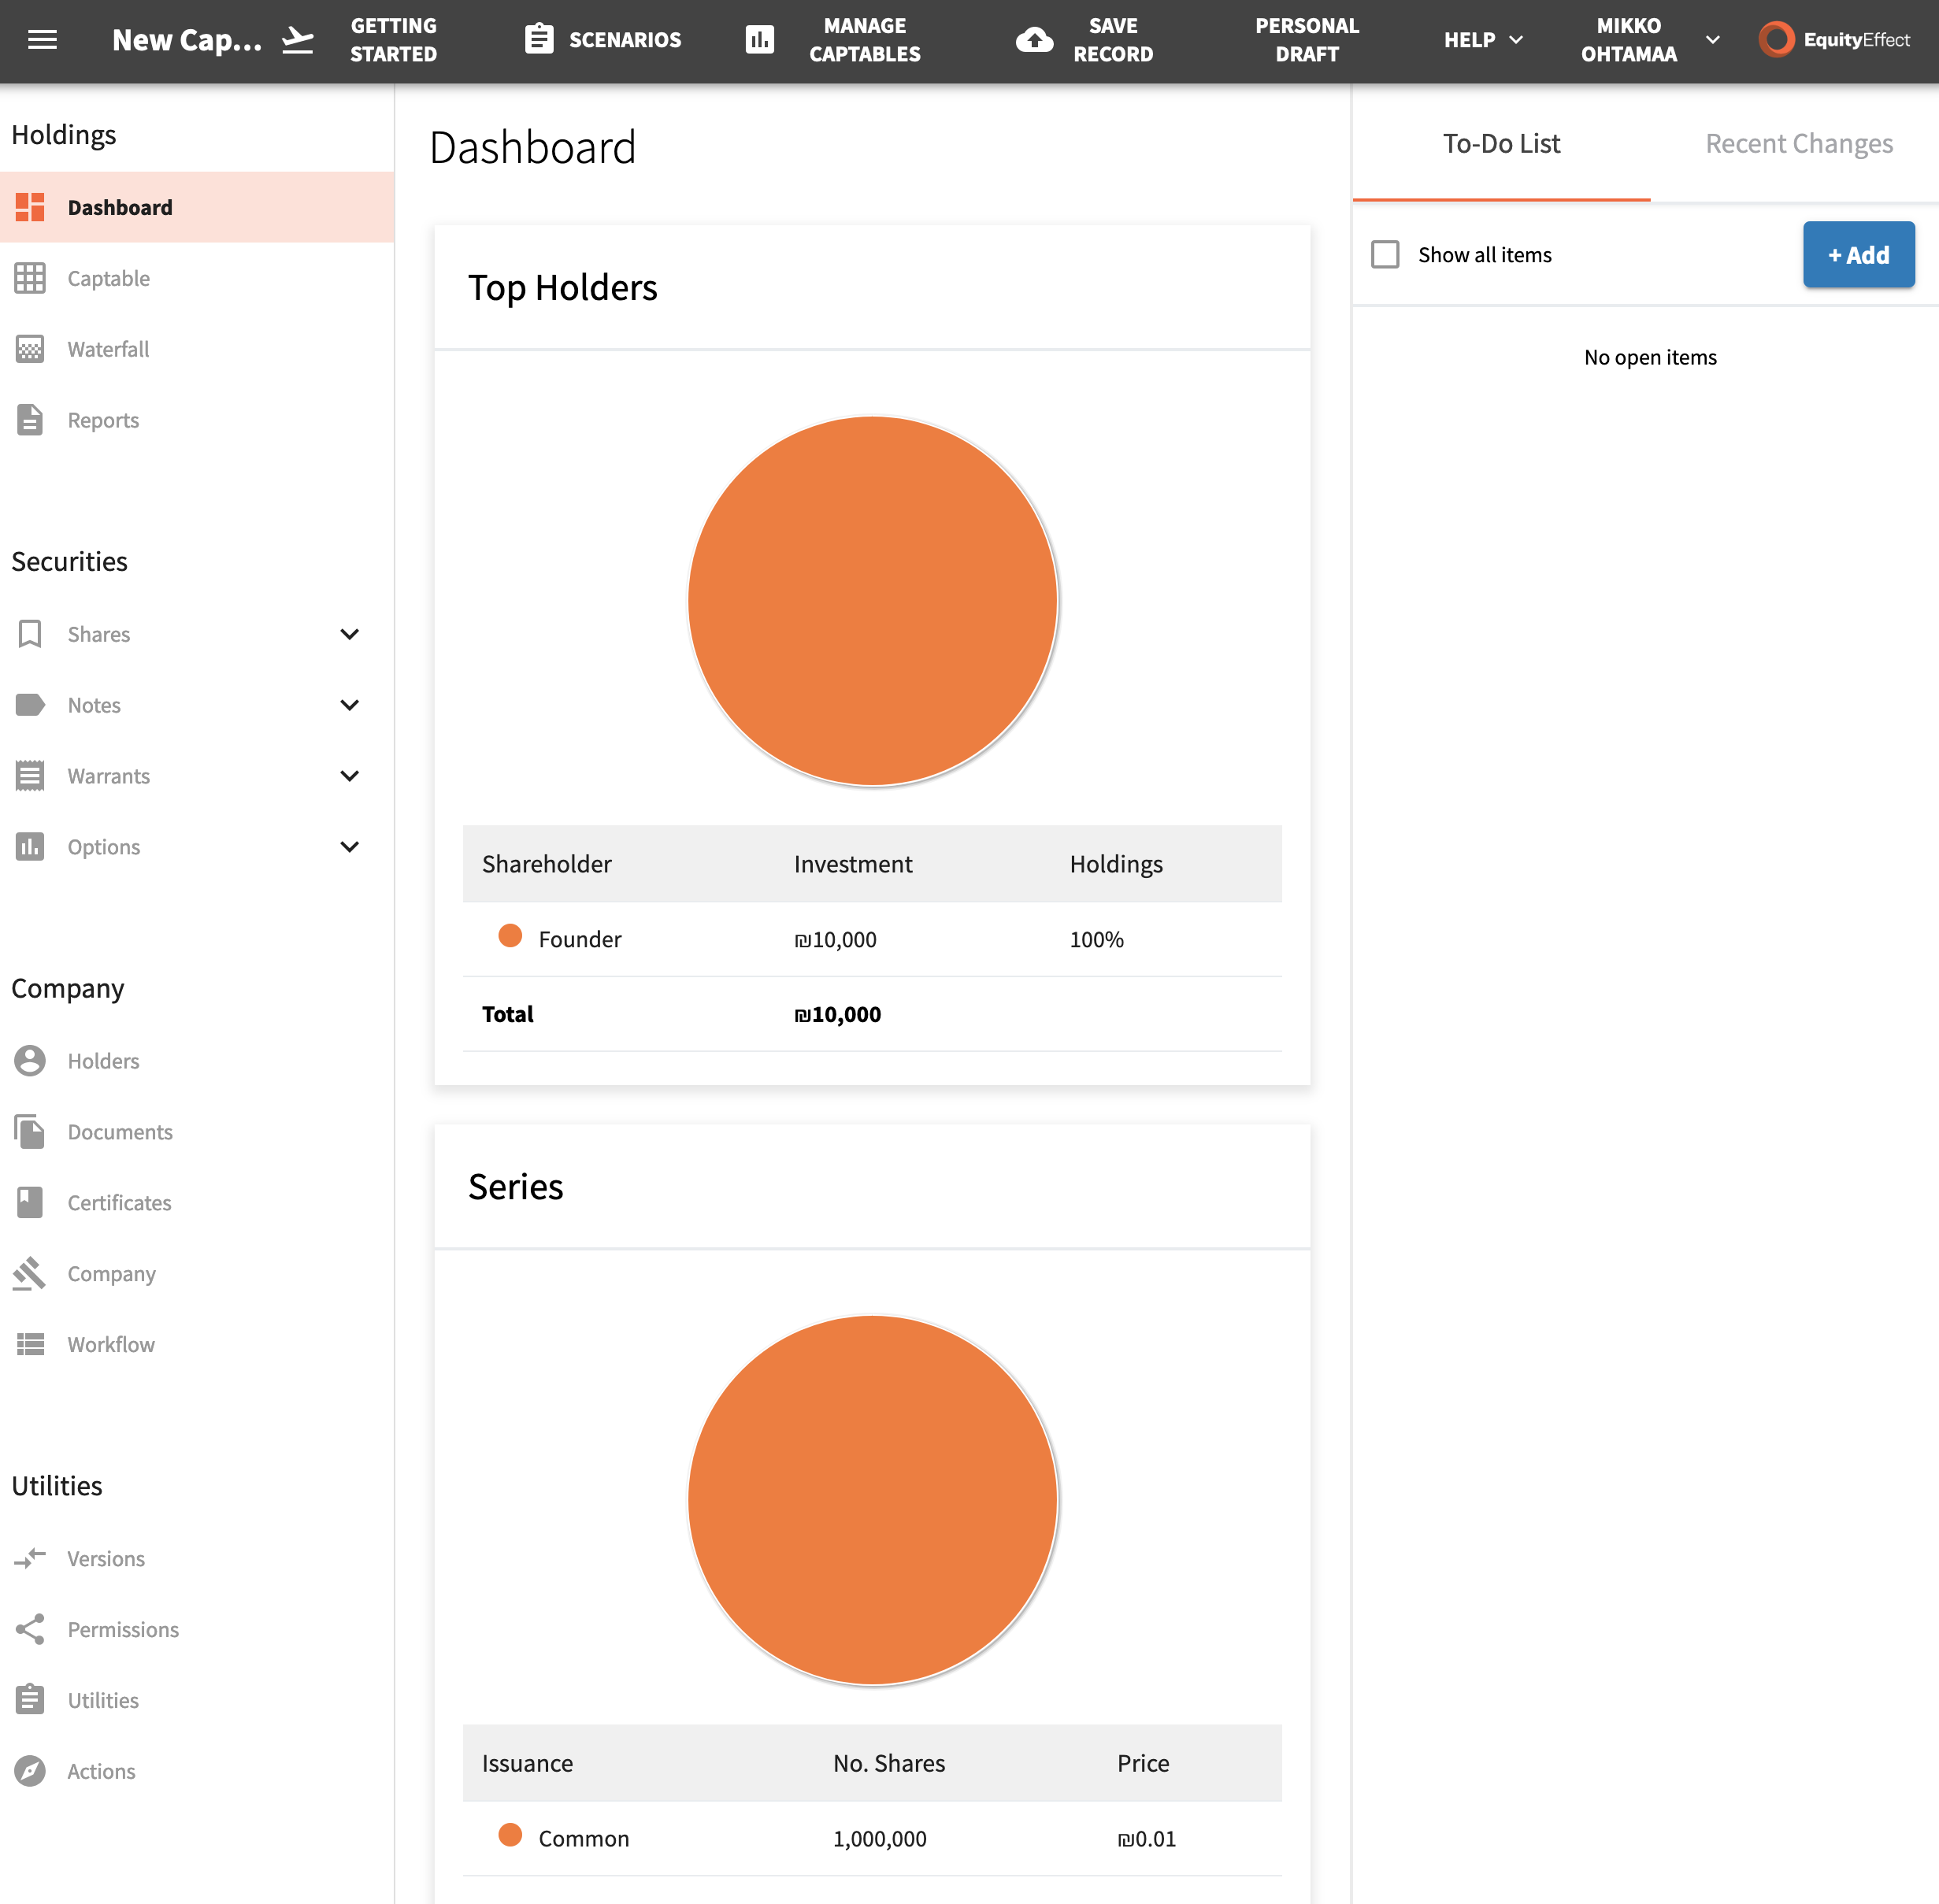The height and width of the screenshot is (1904, 1939).
Task: Toggle Show all items checkbox
Action: 1386,254
